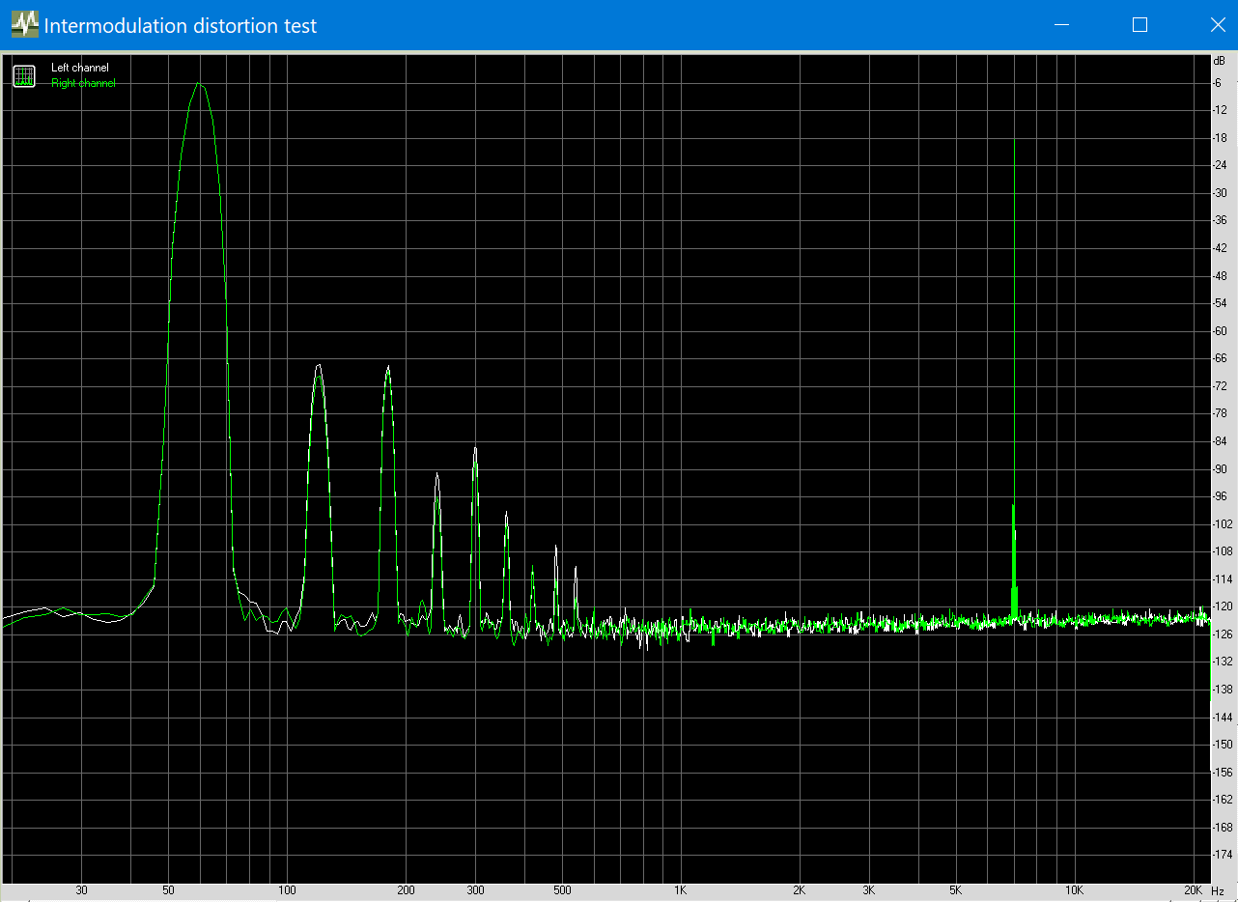Click the 20K label on frequency axis
The width and height of the screenshot is (1238, 902).
tap(1193, 890)
